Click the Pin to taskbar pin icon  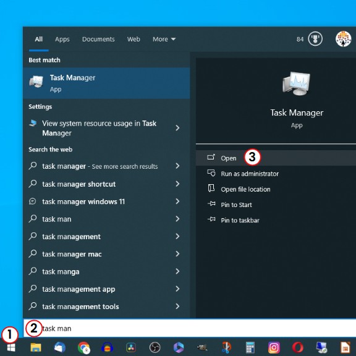pos(211,219)
